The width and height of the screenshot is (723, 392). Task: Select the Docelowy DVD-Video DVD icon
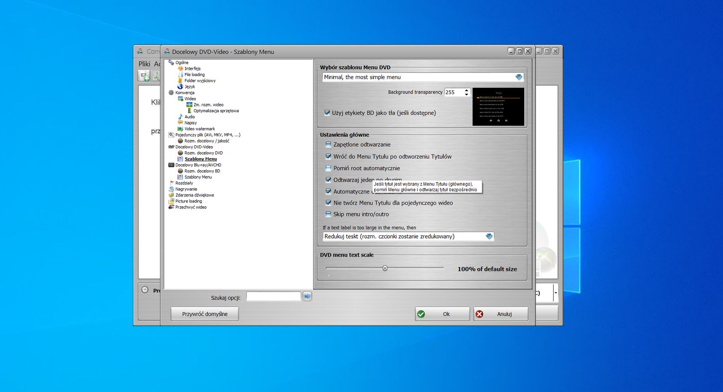pos(171,147)
